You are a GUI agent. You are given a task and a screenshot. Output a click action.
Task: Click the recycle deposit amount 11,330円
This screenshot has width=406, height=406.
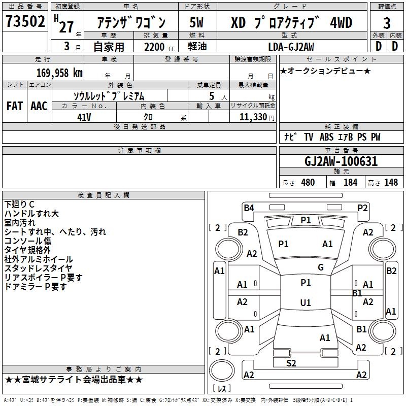[x=257, y=117]
